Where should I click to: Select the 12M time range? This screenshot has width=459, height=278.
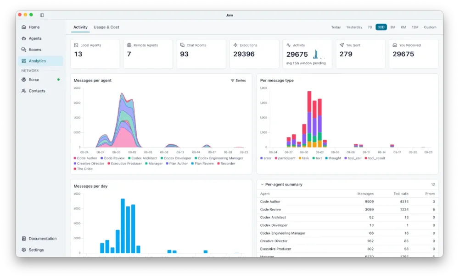click(415, 27)
